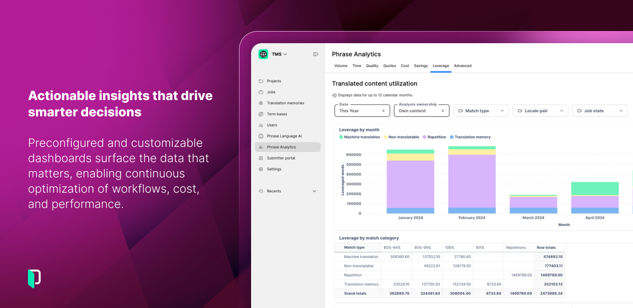Click the Phrase globe logo icon
This screenshot has height=308, width=633.
[263, 54]
